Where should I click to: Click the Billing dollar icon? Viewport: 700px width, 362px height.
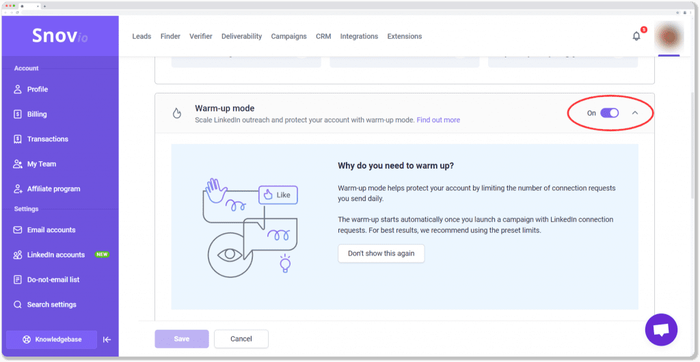(x=18, y=114)
